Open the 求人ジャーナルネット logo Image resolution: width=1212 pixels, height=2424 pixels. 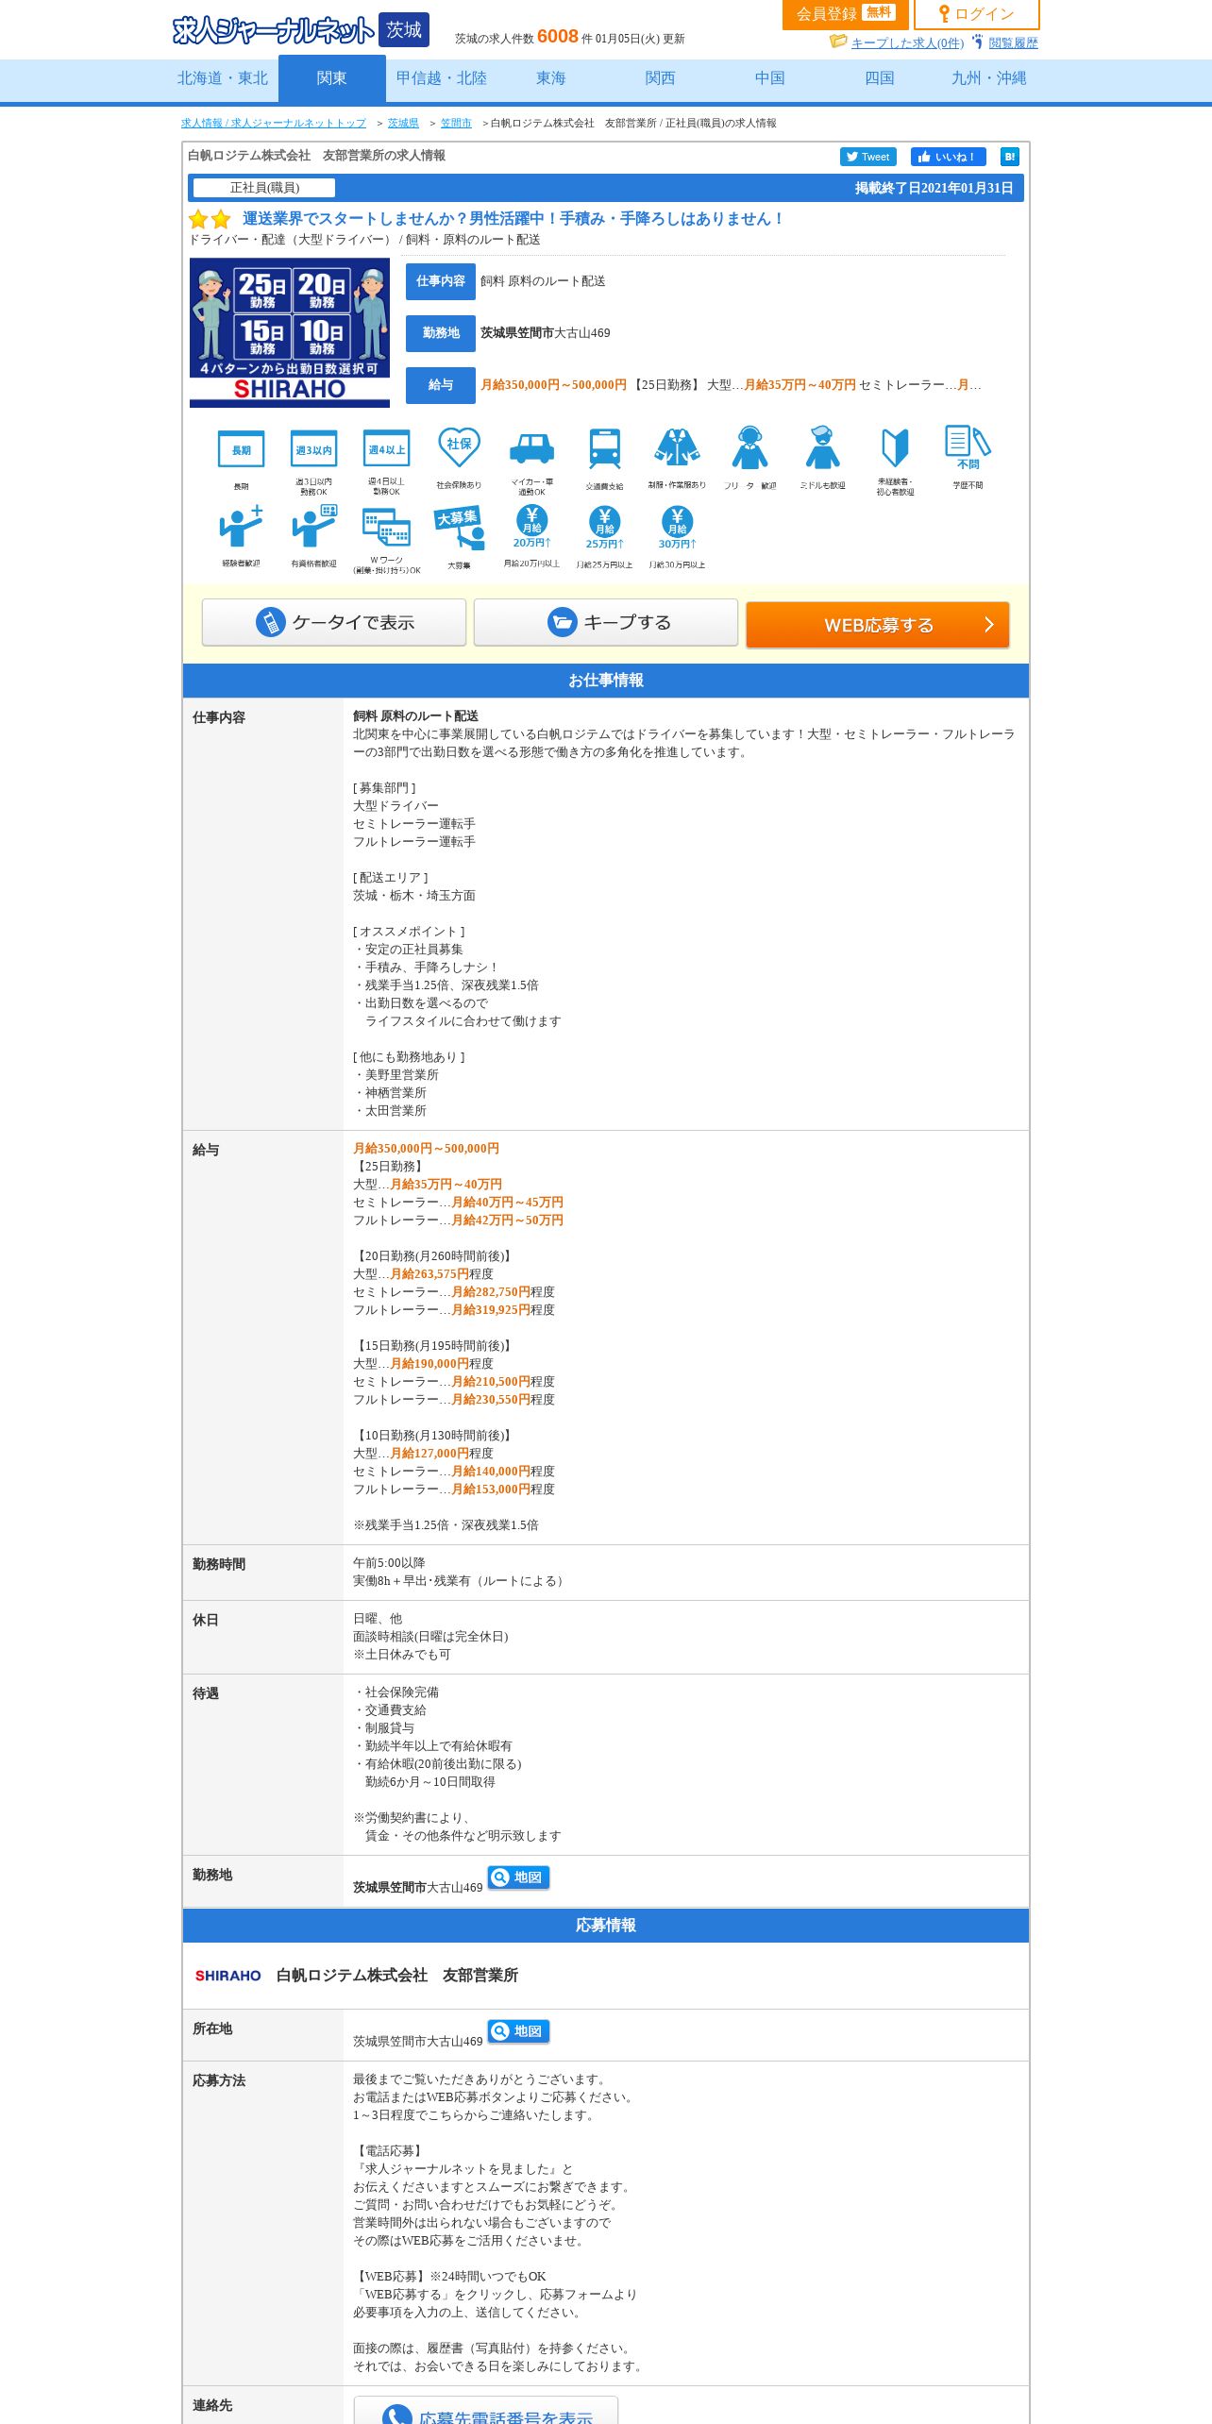(273, 30)
